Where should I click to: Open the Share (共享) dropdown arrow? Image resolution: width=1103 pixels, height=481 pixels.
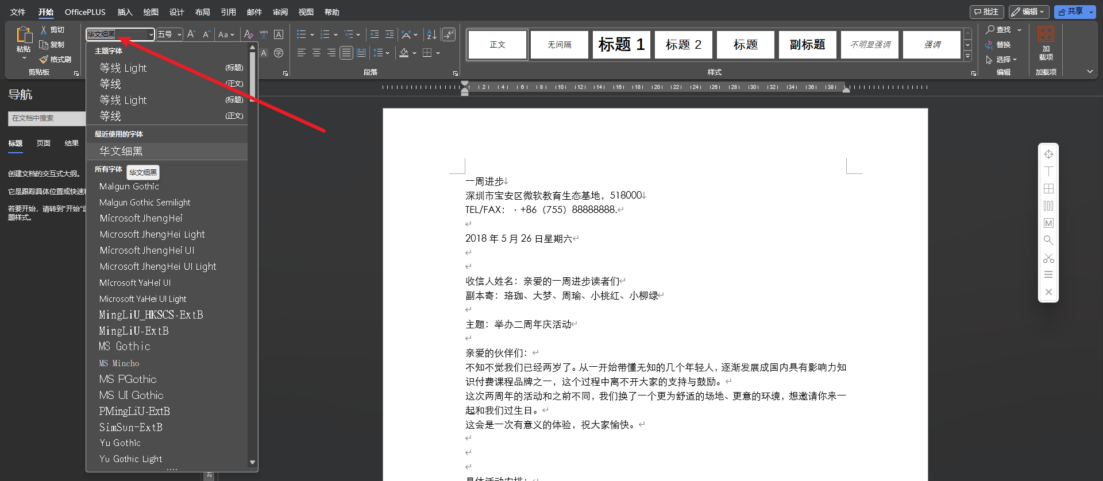[x=1091, y=11]
